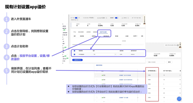Toggle the 周预算 switch
Screen dimensions: 193x103
pyautogui.click(x=117, y=18)
